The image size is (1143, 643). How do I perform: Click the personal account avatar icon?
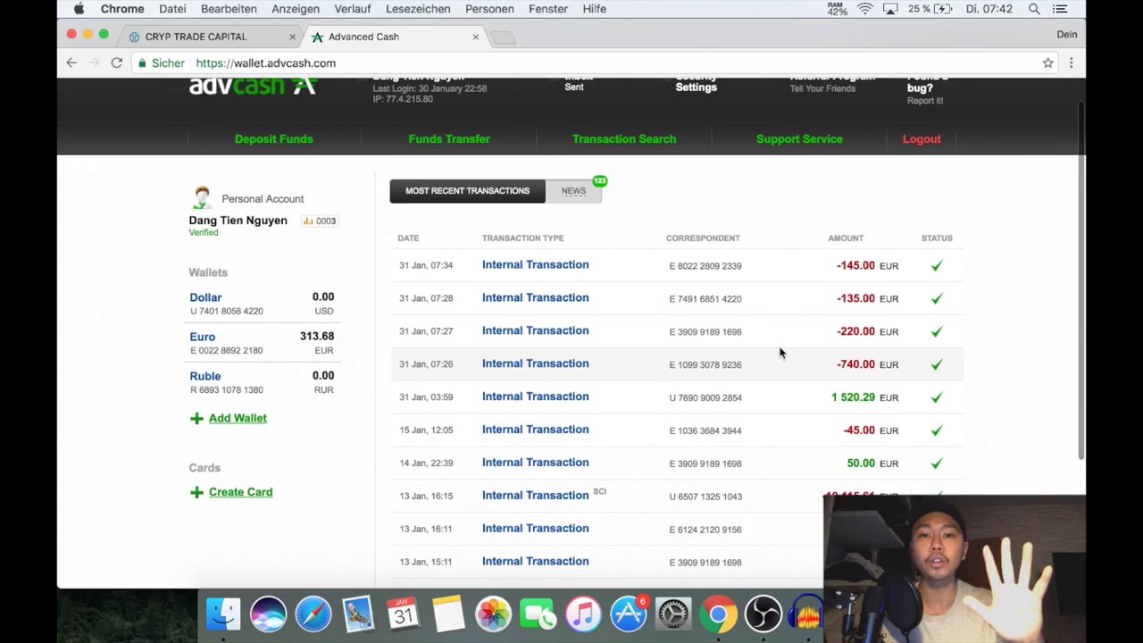click(x=202, y=197)
